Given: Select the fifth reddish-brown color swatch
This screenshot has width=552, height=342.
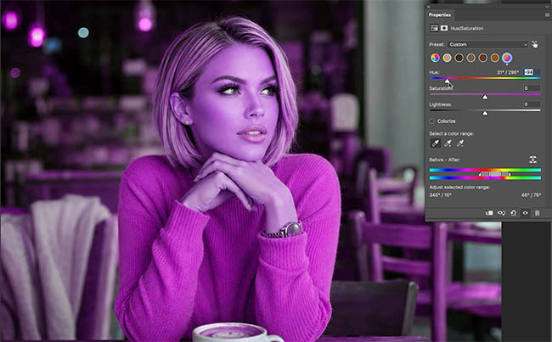Looking at the screenshot, I should coord(483,58).
